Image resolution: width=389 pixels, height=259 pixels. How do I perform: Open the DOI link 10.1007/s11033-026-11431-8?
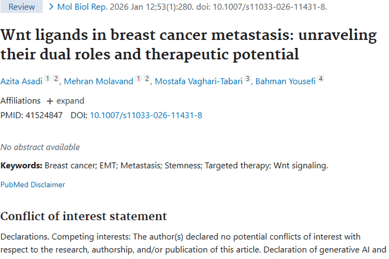(x=146, y=115)
